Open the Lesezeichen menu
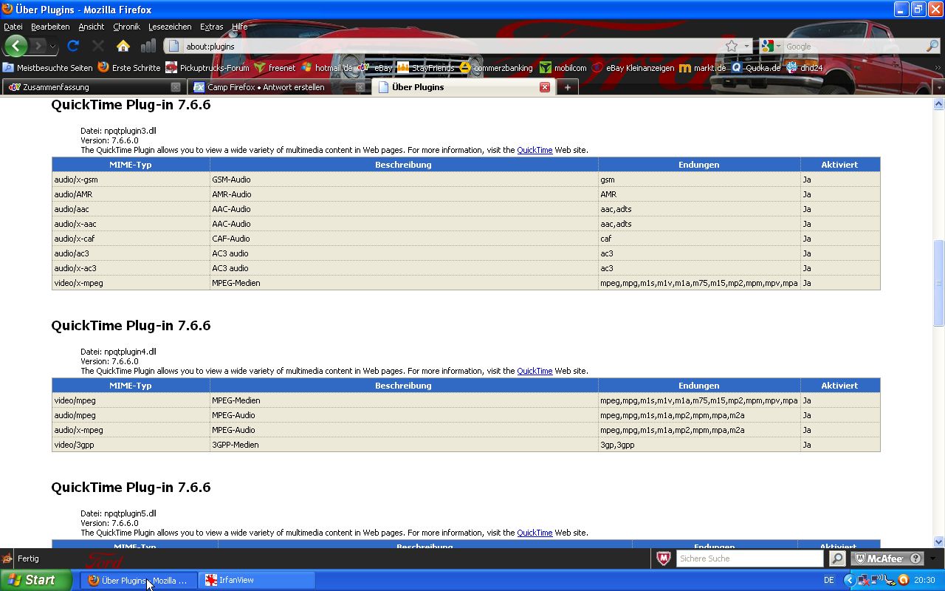Screen dimensions: 945x591 [x=170, y=27]
